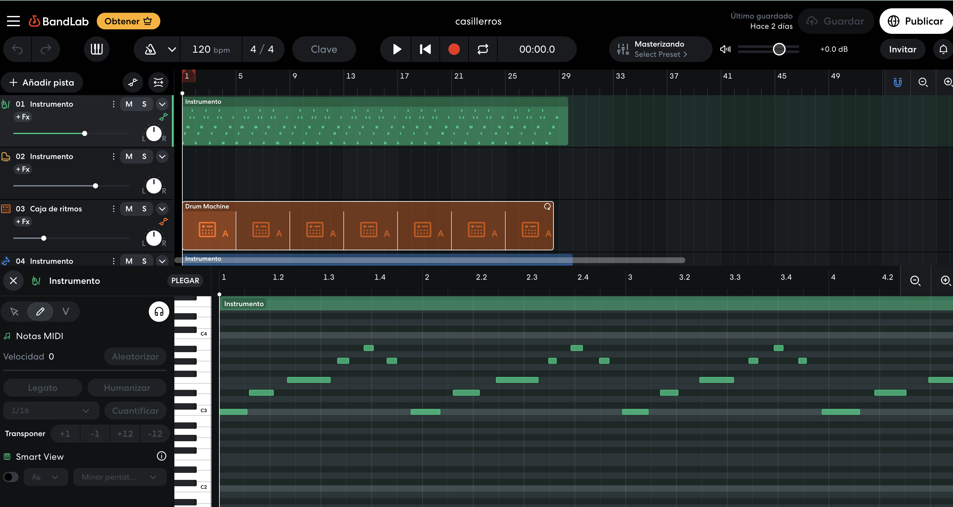The height and width of the screenshot is (507, 953).
Task: Click the track height collapse icon
Action: pyautogui.click(x=158, y=82)
